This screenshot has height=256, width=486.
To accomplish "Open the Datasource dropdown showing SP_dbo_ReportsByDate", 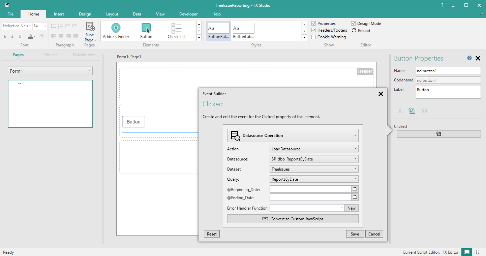I will point(314,159).
